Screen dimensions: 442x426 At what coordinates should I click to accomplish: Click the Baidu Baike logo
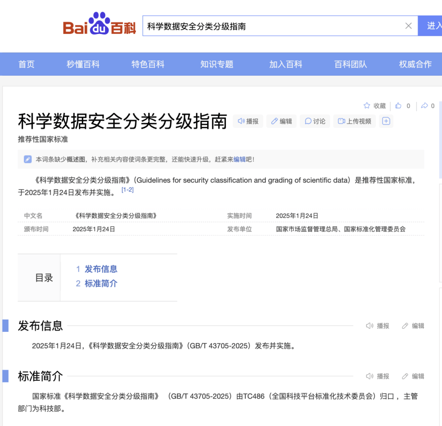pyautogui.click(x=99, y=25)
